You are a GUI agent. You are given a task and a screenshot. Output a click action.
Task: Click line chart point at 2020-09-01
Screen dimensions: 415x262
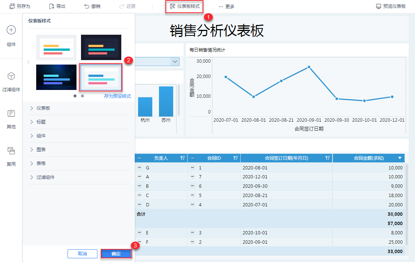tap(309, 67)
